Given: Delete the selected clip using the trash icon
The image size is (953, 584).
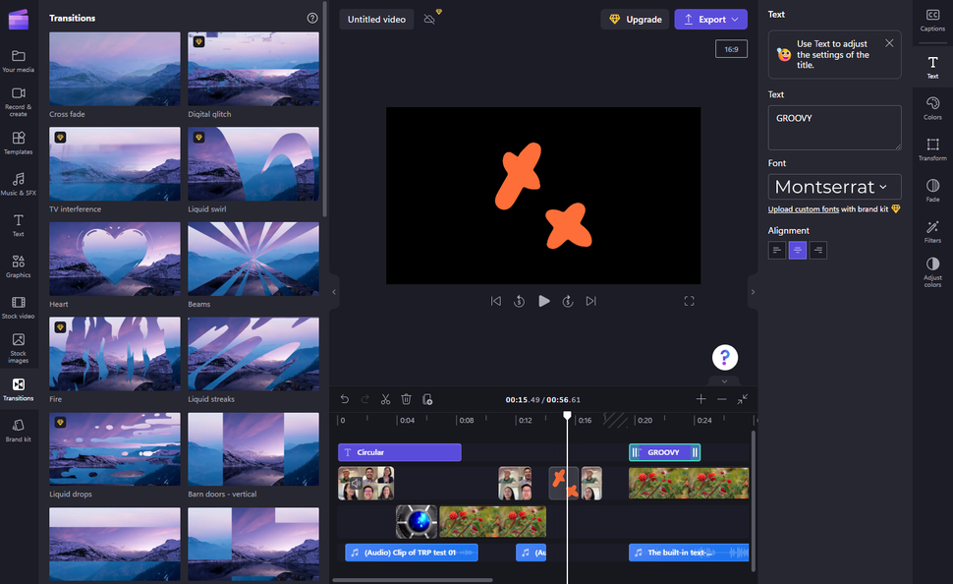Looking at the screenshot, I should click(x=407, y=399).
